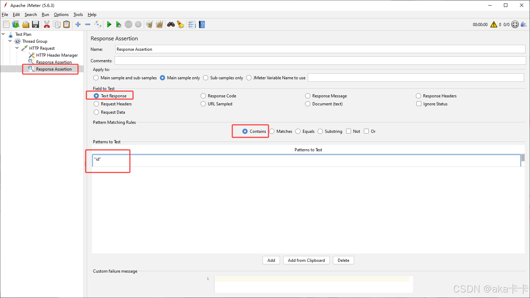
Task: Copy the selected element via Copy icon
Action: tap(57, 24)
